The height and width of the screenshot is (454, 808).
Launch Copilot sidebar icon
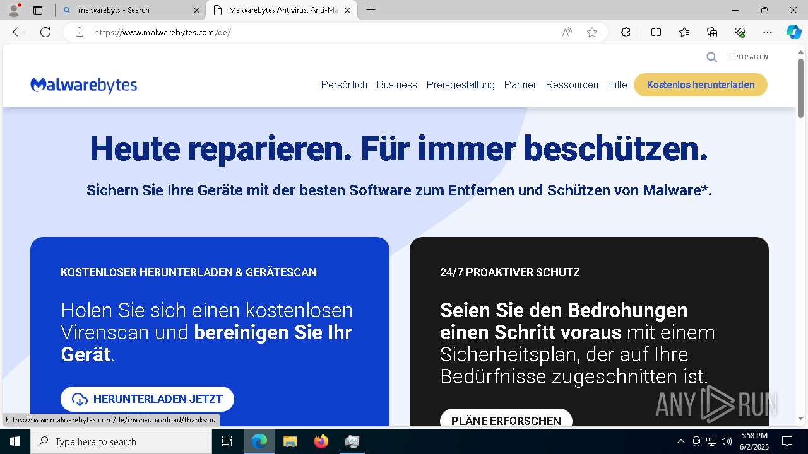click(x=793, y=32)
